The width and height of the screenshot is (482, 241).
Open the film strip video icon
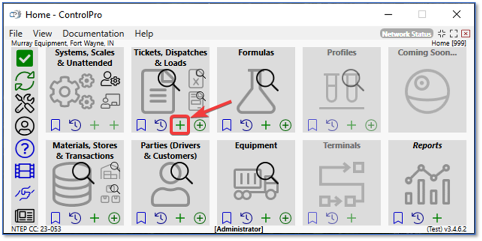pos(24,170)
